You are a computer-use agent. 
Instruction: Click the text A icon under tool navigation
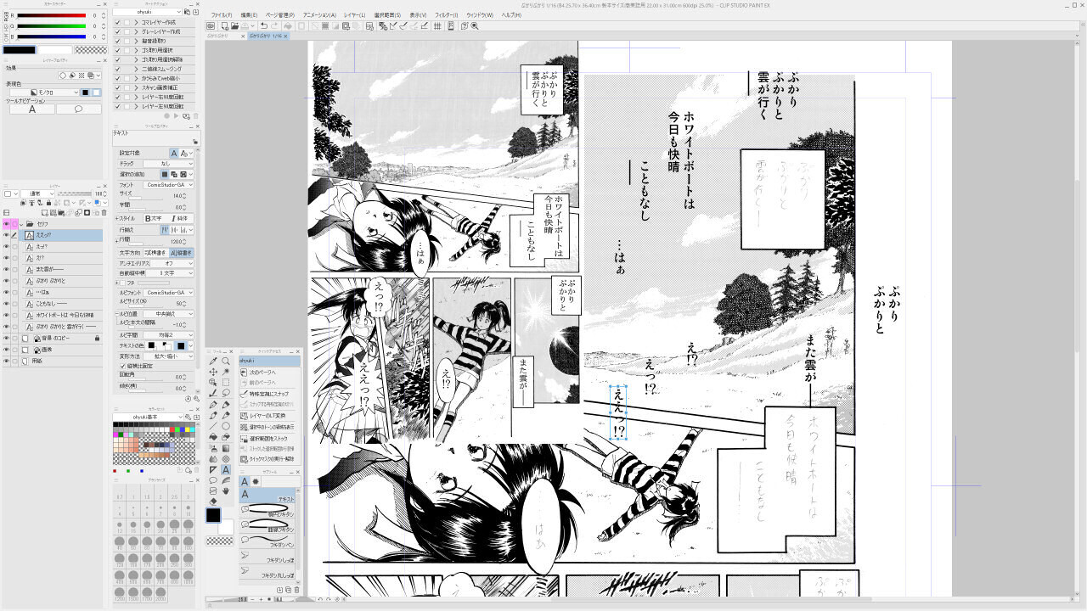pyautogui.click(x=32, y=109)
